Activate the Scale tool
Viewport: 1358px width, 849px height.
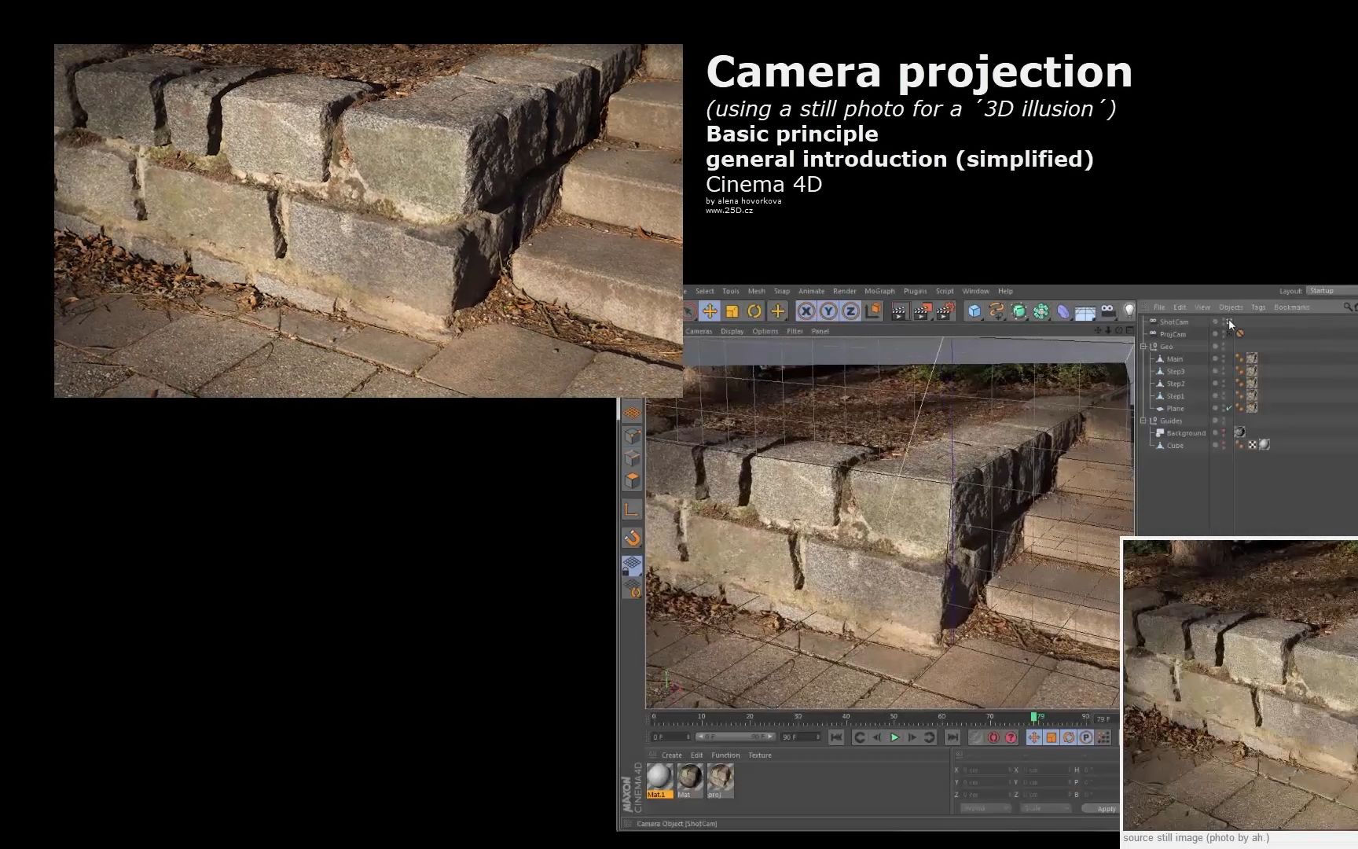pyautogui.click(x=732, y=311)
